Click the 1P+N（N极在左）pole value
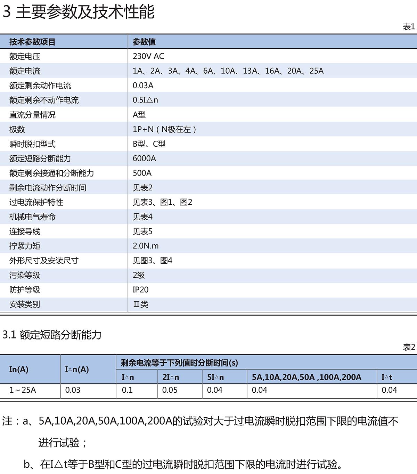The width and height of the screenshot is (417, 474). (x=165, y=129)
